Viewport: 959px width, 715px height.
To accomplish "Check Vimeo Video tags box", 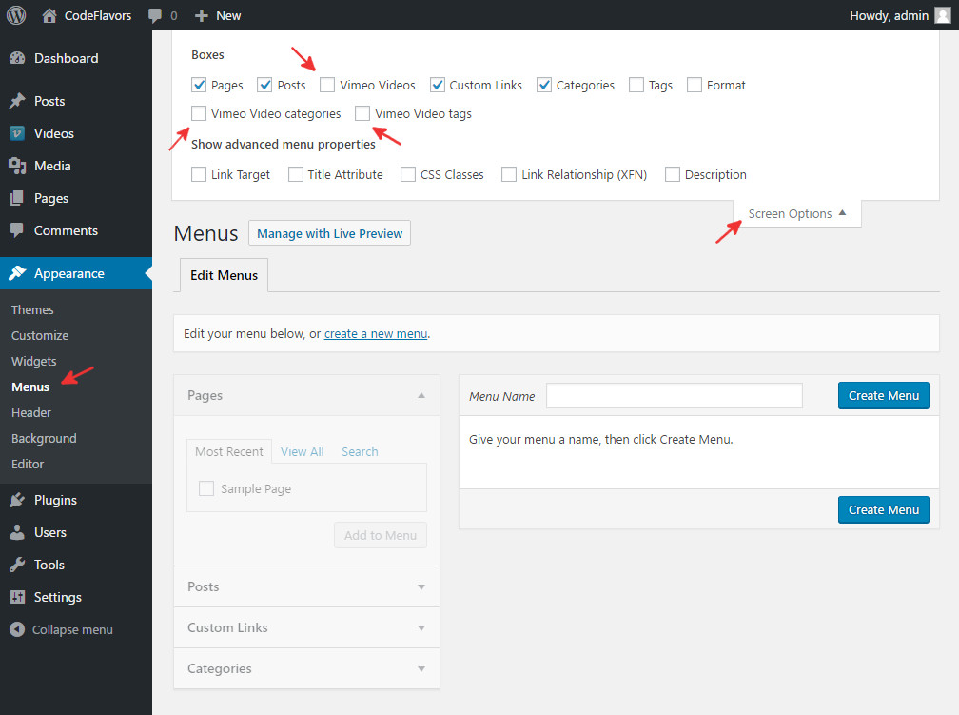I will [x=362, y=113].
